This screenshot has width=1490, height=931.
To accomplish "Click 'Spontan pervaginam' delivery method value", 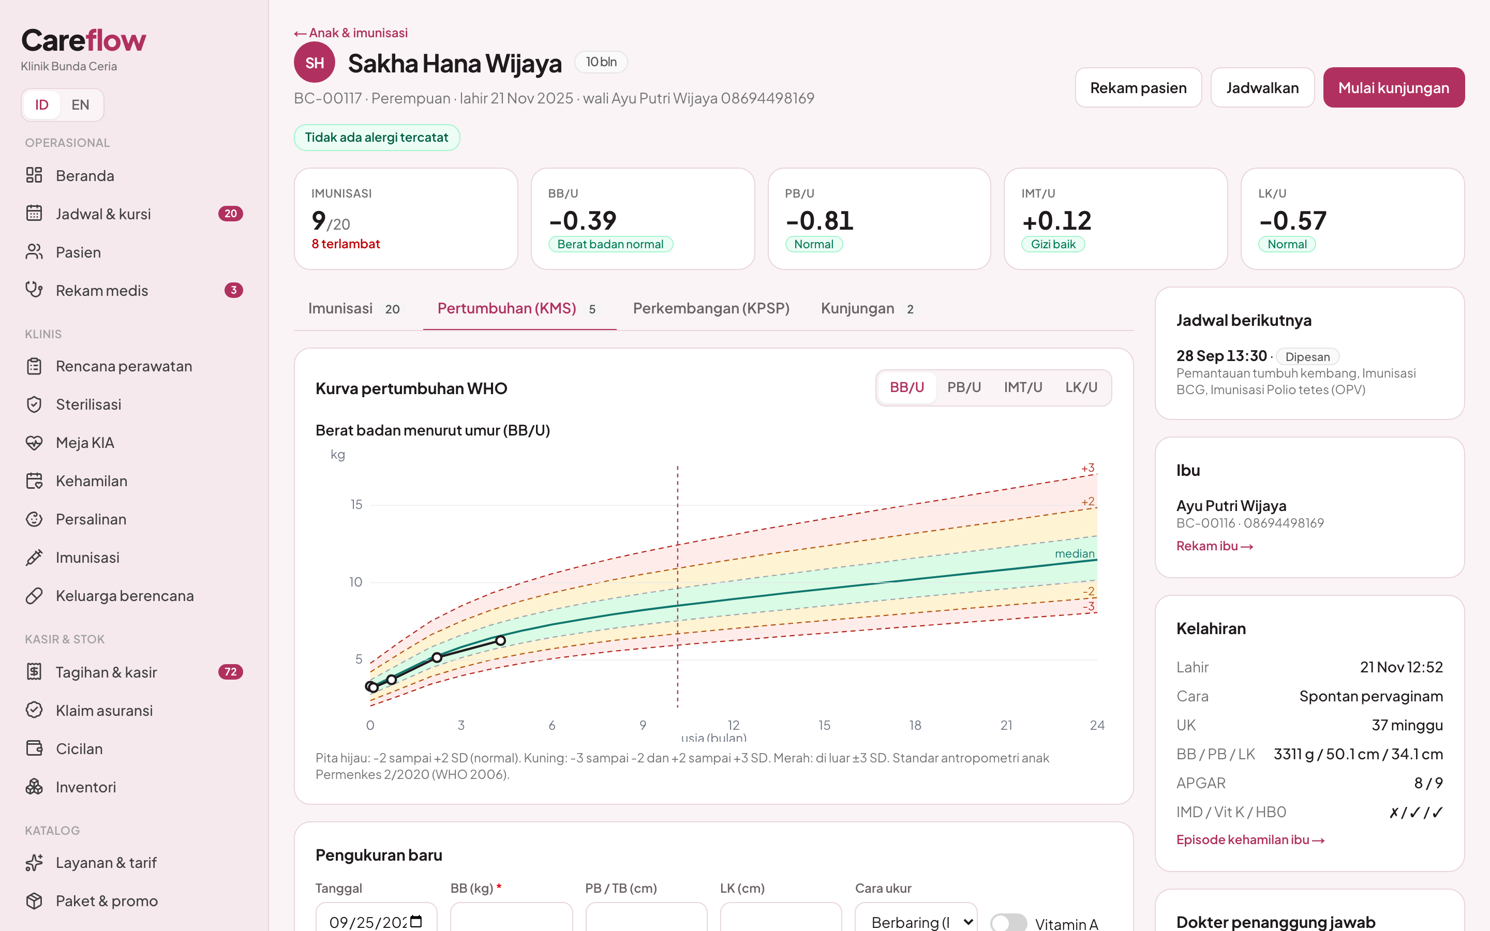I will pos(1371,696).
